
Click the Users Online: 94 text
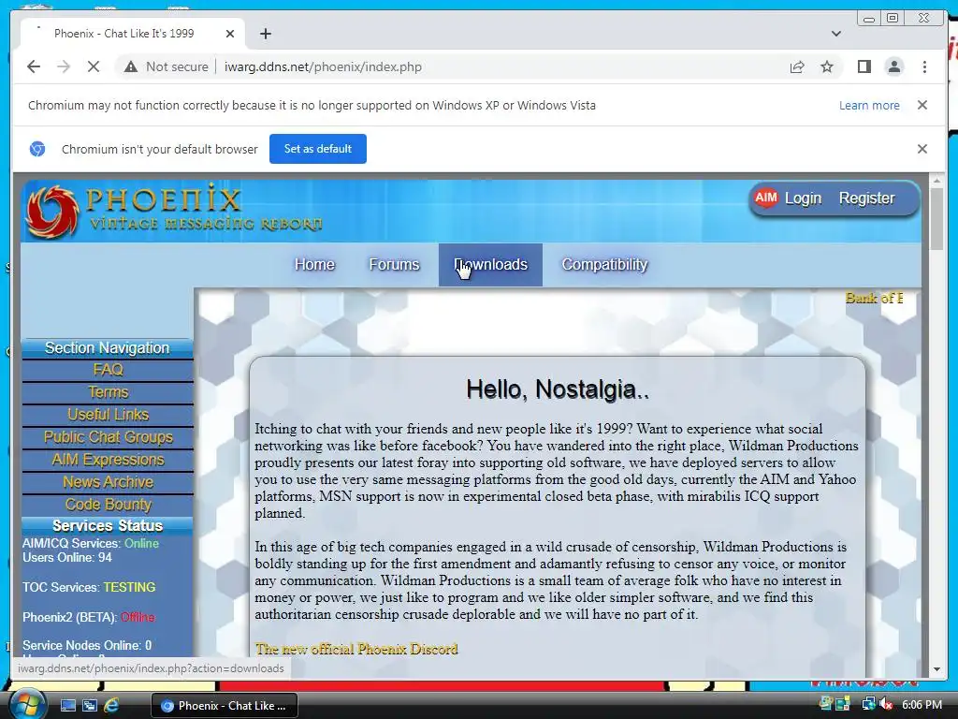67,558
